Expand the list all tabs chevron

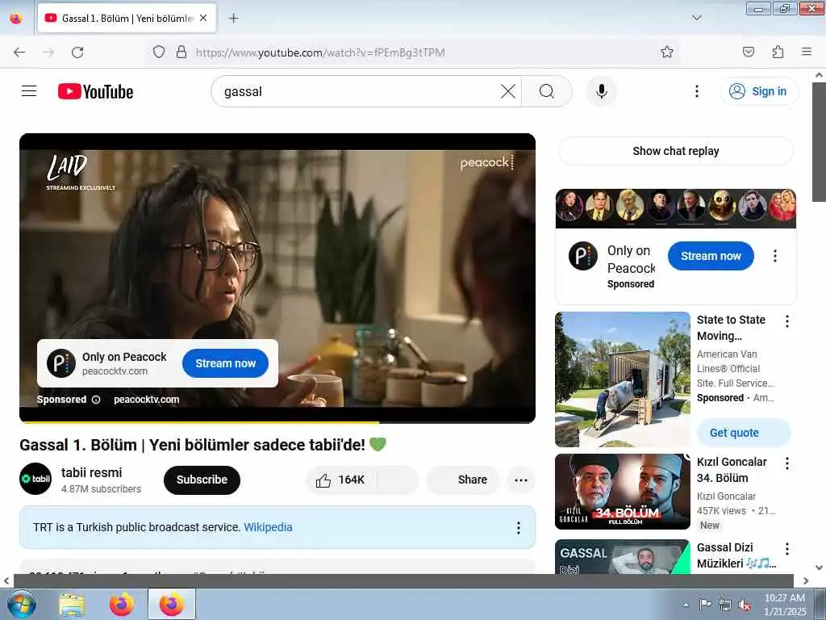tap(697, 18)
